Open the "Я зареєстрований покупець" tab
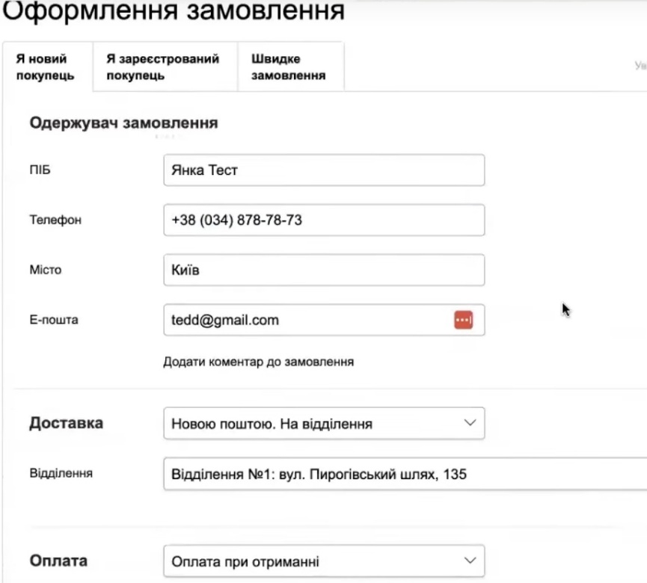The image size is (647, 583). tap(163, 67)
